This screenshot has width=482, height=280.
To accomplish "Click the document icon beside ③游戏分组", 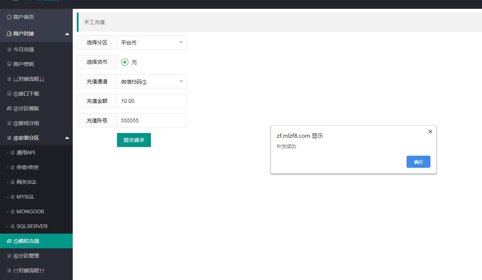I will tap(9, 123).
